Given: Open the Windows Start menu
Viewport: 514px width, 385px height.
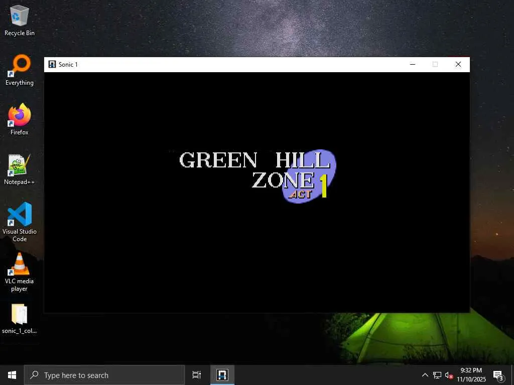Looking at the screenshot, I should (12, 375).
